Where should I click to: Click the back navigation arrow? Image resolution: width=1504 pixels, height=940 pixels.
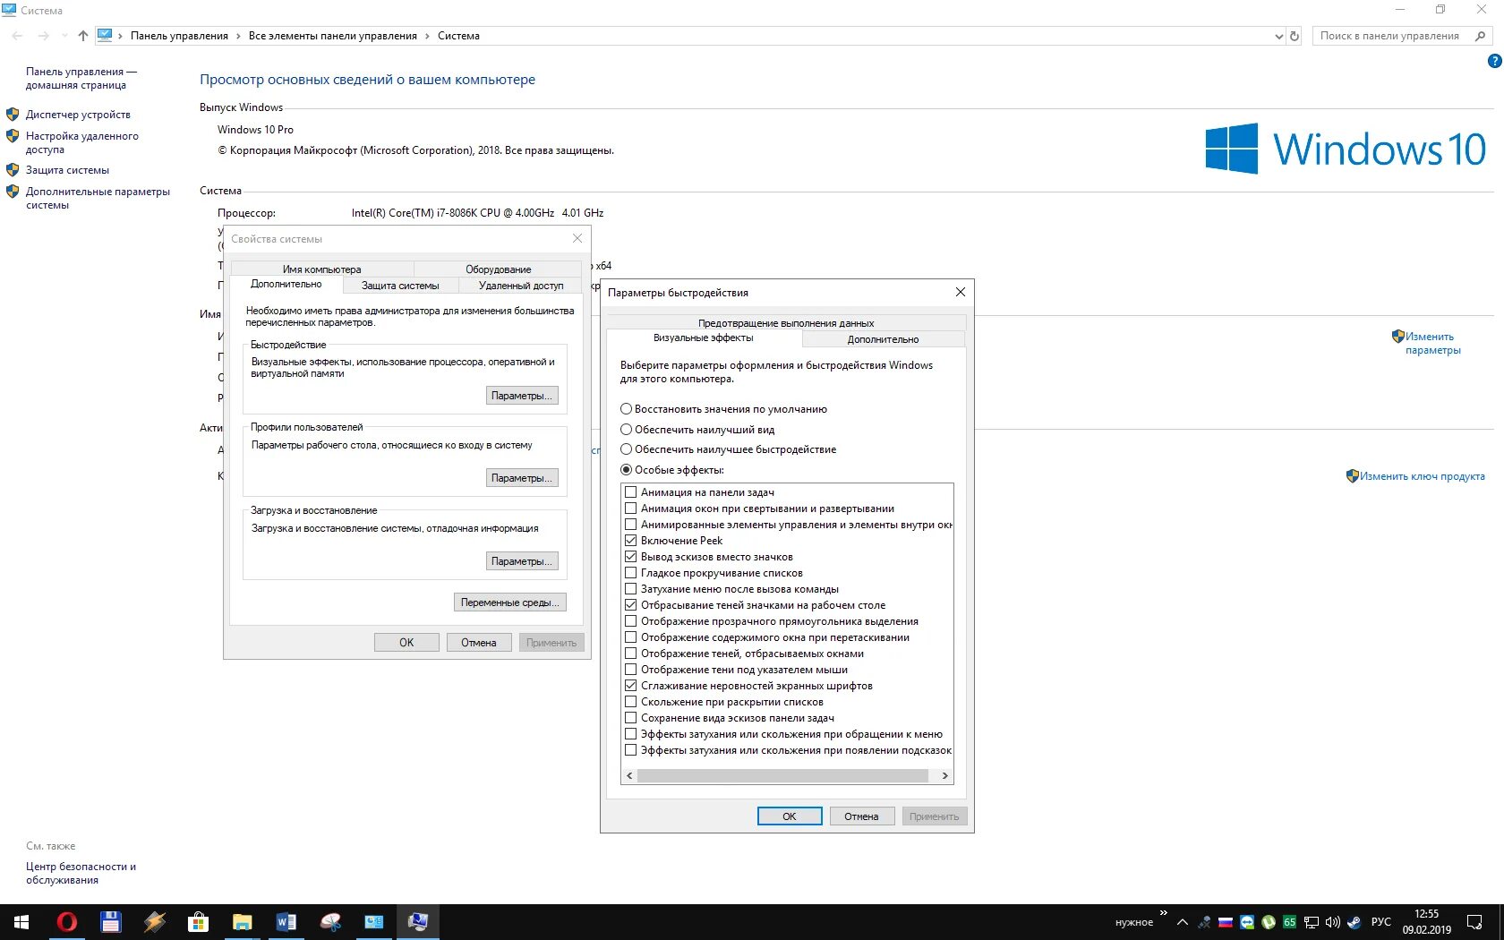click(x=17, y=36)
